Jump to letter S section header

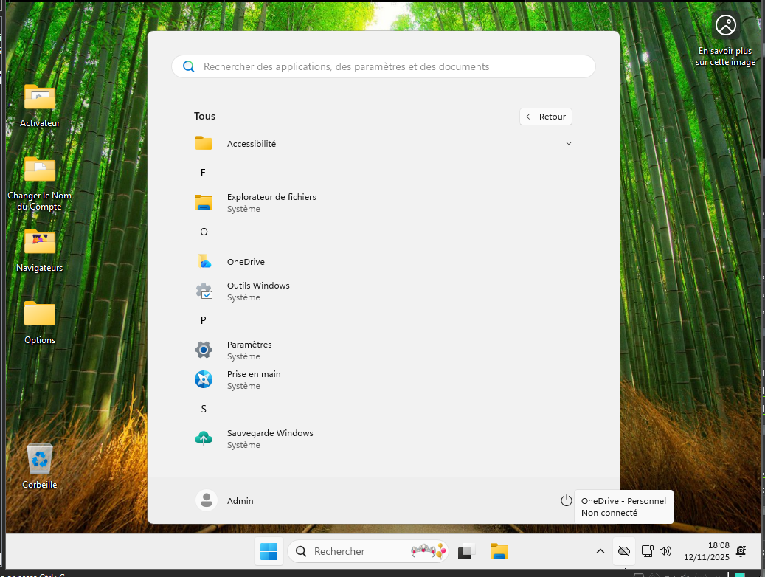click(x=204, y=409)
